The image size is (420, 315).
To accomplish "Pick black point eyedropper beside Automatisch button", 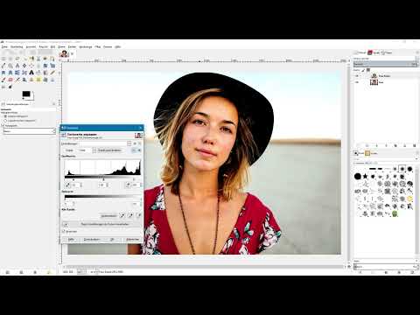I will click(x=122, y=216).
